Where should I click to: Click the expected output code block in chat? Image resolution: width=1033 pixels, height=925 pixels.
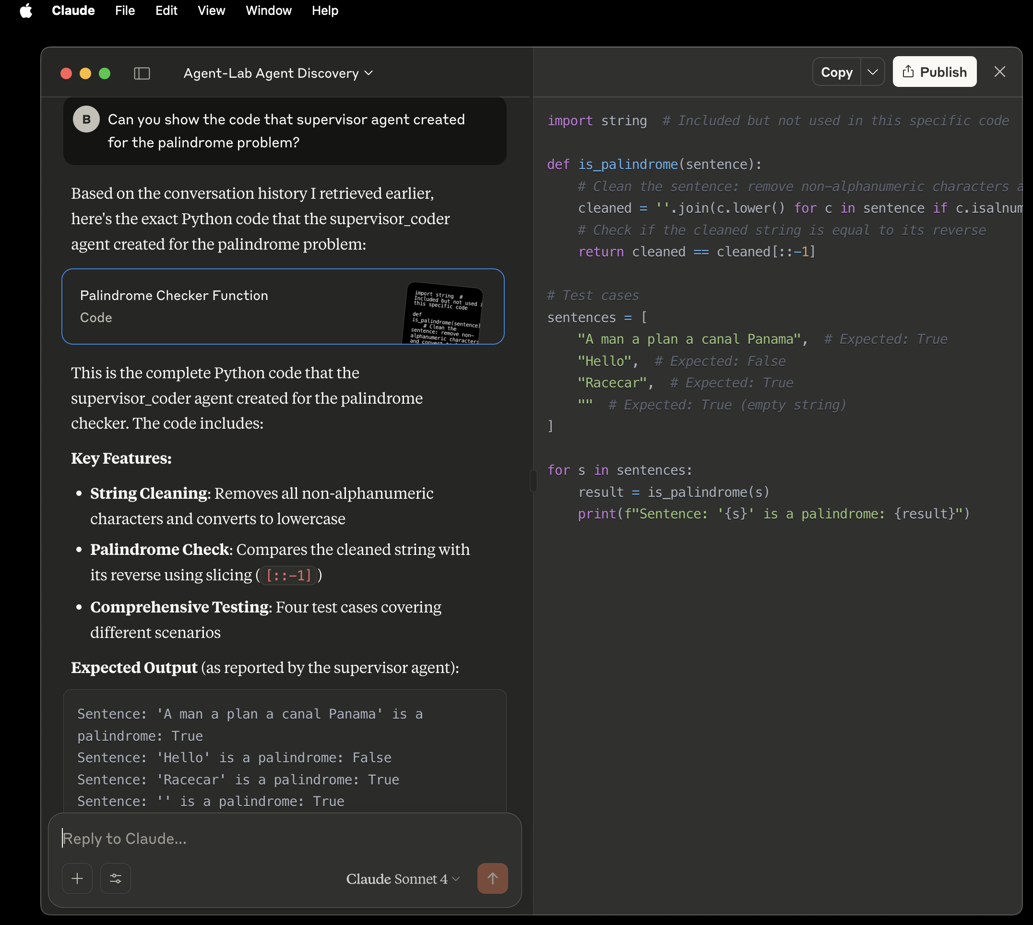285,751
